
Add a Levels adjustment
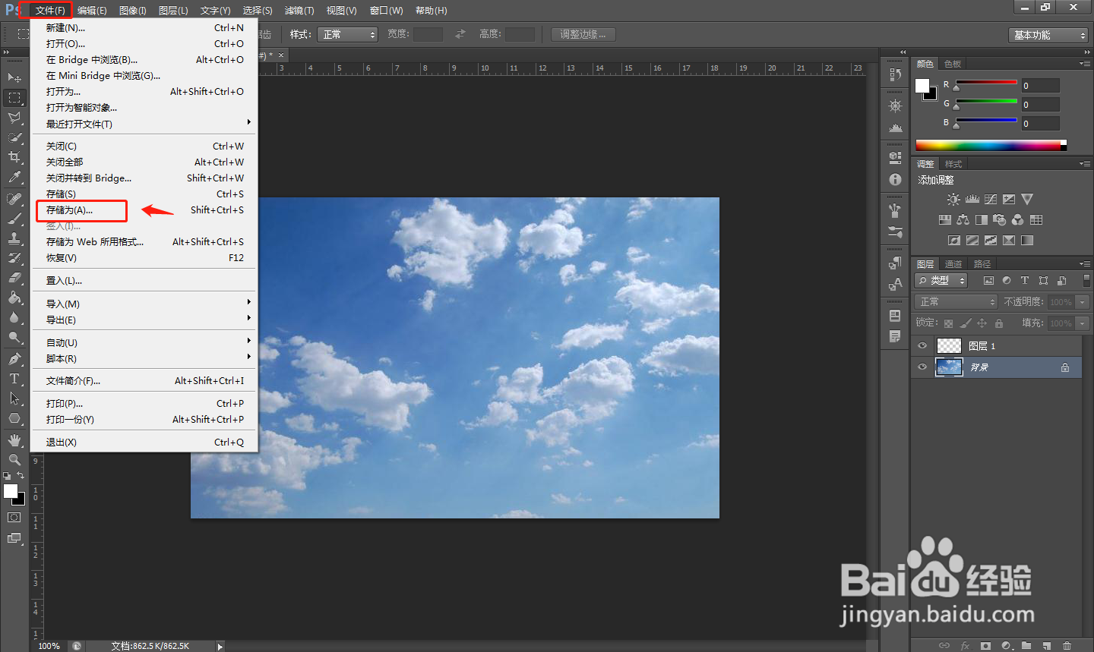point(972,199)
